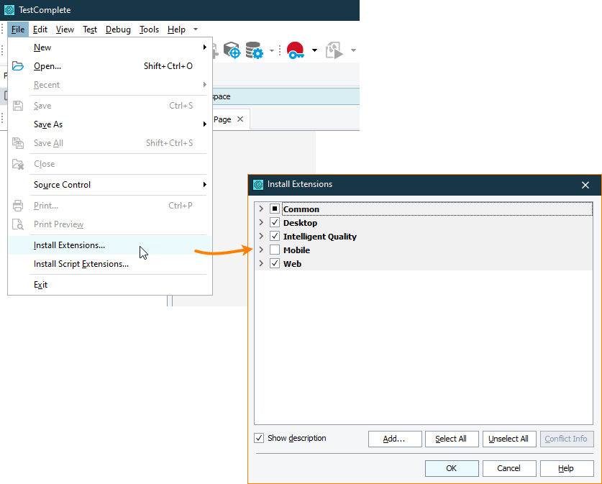602x484 pixels.
Task: Enable the Mobile extensions checkbox
Action: [x=275, y=250]
